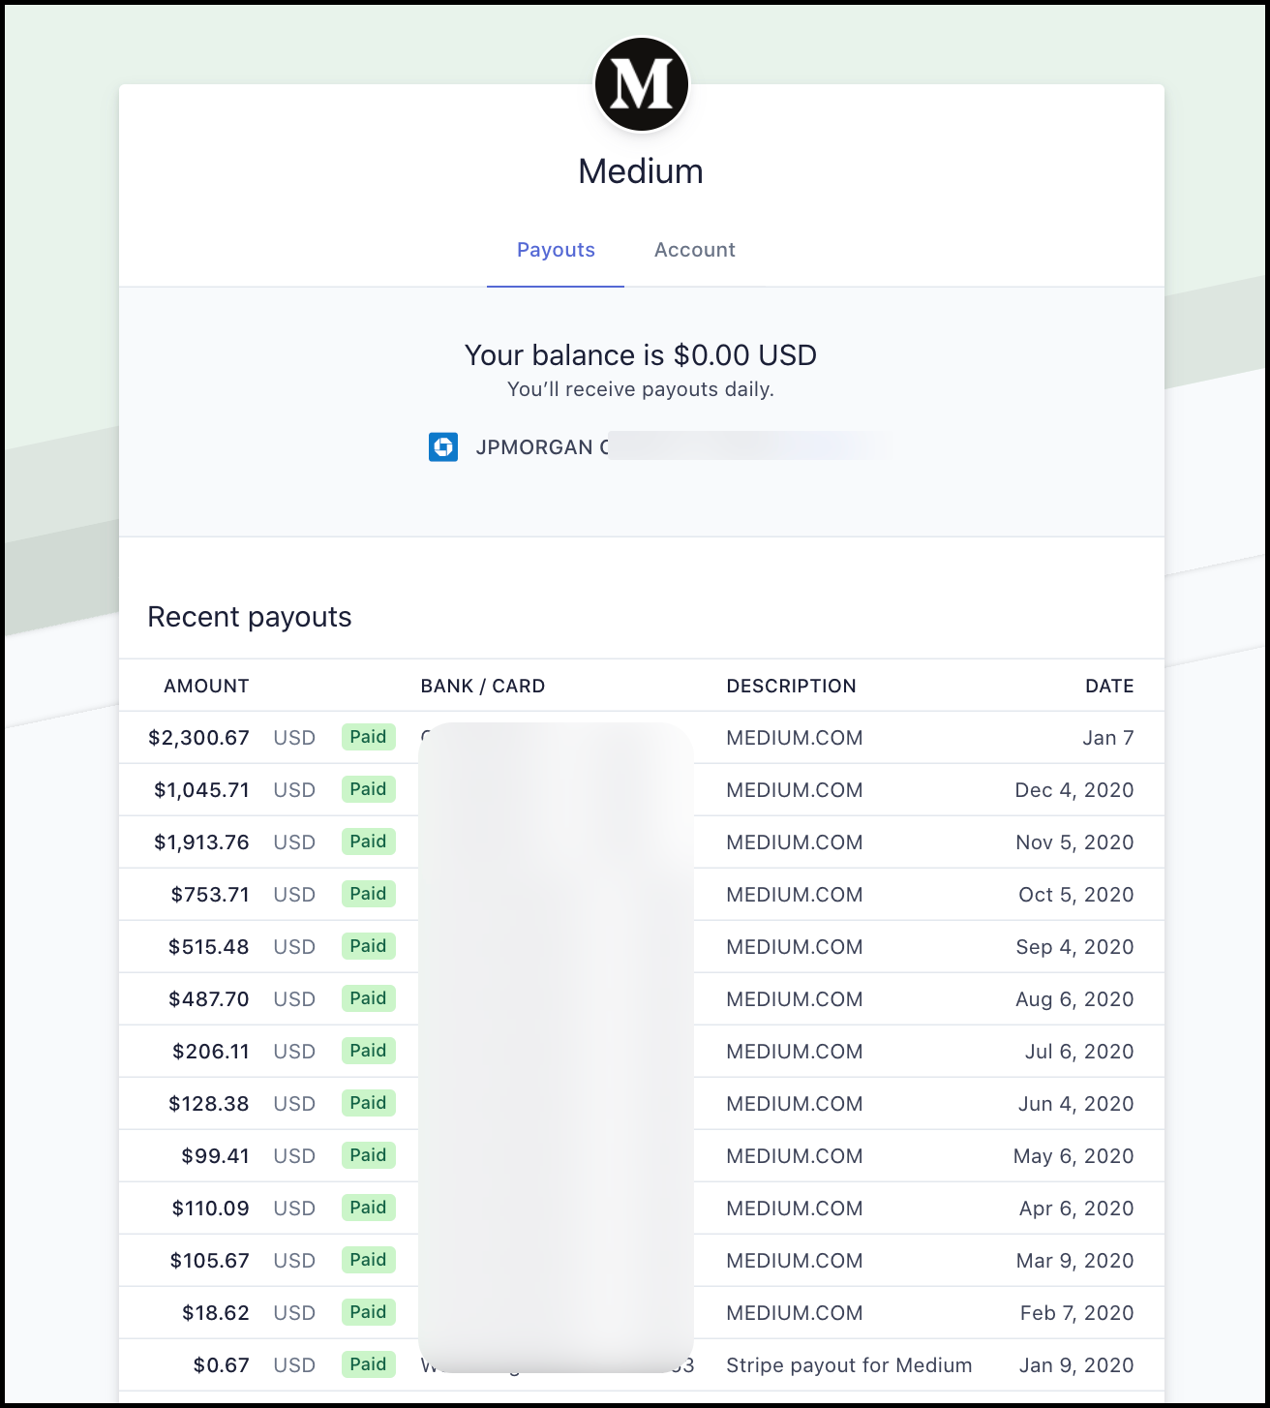The width and height of the screenshot is (1270, 1408).
Task: Click the Paid badge on the $515.48 row
Action: [369, 946]
